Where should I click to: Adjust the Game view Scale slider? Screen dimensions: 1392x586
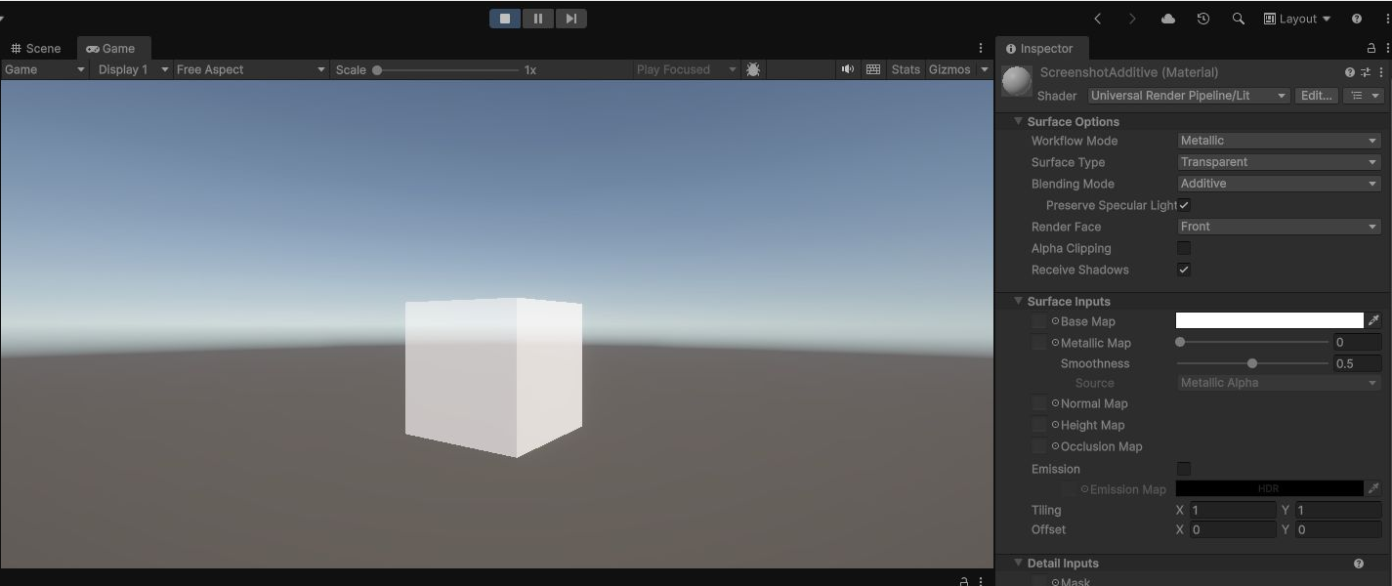(x=446, y=69)
